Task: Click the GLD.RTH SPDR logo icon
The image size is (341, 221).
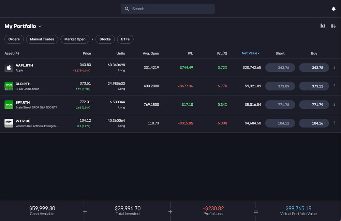Action: (x=9, y=86)
